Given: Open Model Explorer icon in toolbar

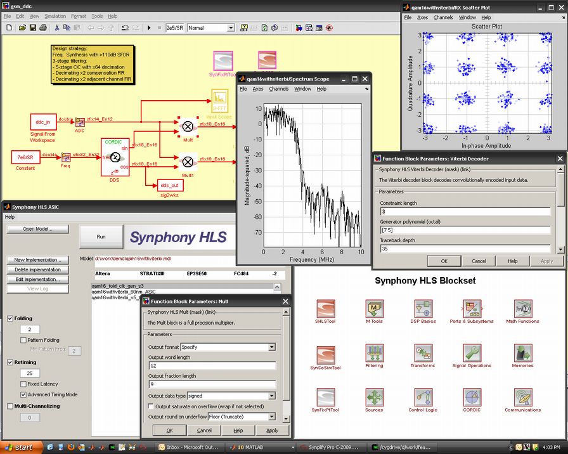Looking at the screenshot, I should (x=309, y=28).
